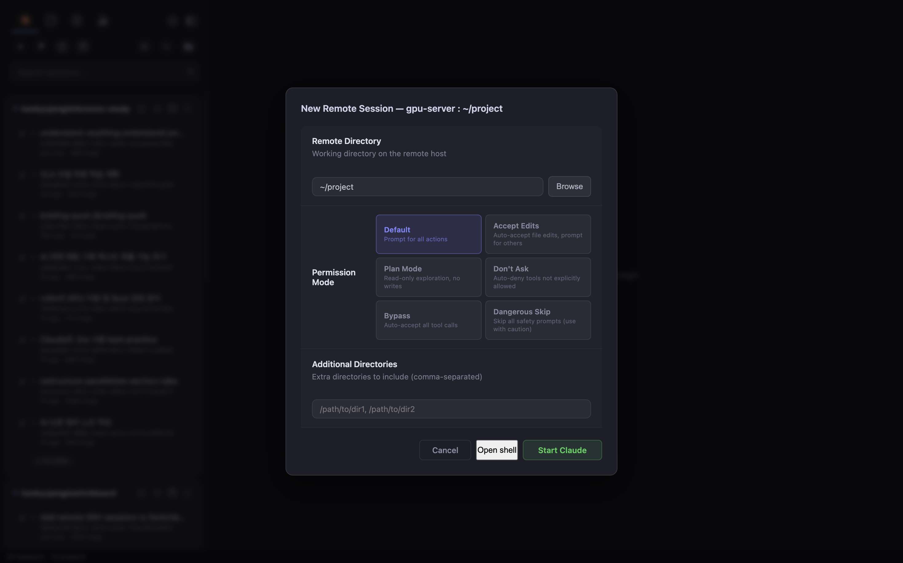The height and width of the screenshot is (563, 903).
Task: Click the Start Claude button
Action: tap(562, 450)
